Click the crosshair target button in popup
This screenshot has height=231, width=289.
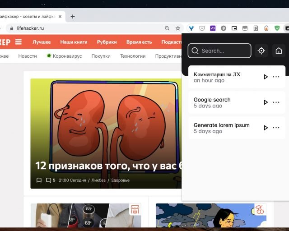[x=261, y=51]
